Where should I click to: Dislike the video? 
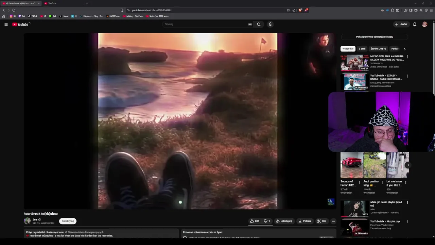tap(267, 221)
